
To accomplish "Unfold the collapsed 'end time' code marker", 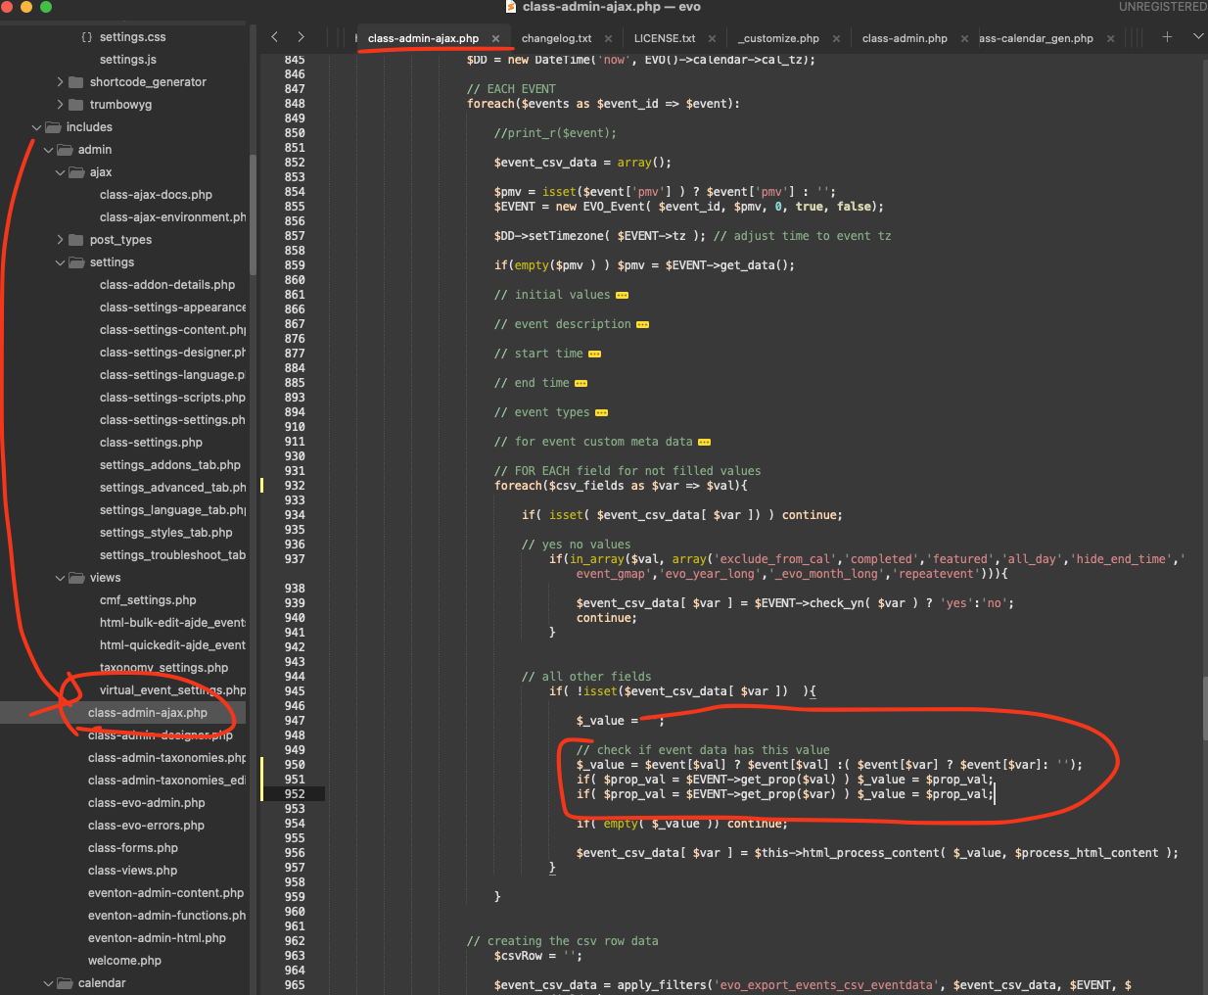I will [581, 384].
